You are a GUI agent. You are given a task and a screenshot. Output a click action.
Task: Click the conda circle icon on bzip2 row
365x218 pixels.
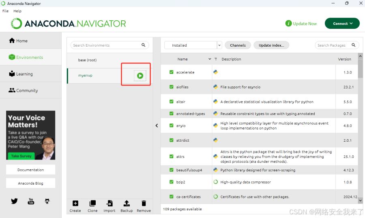[x=216, y=182]
